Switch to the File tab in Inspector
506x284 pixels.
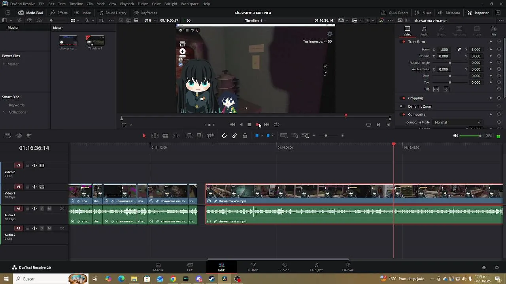tap(494, 31)
